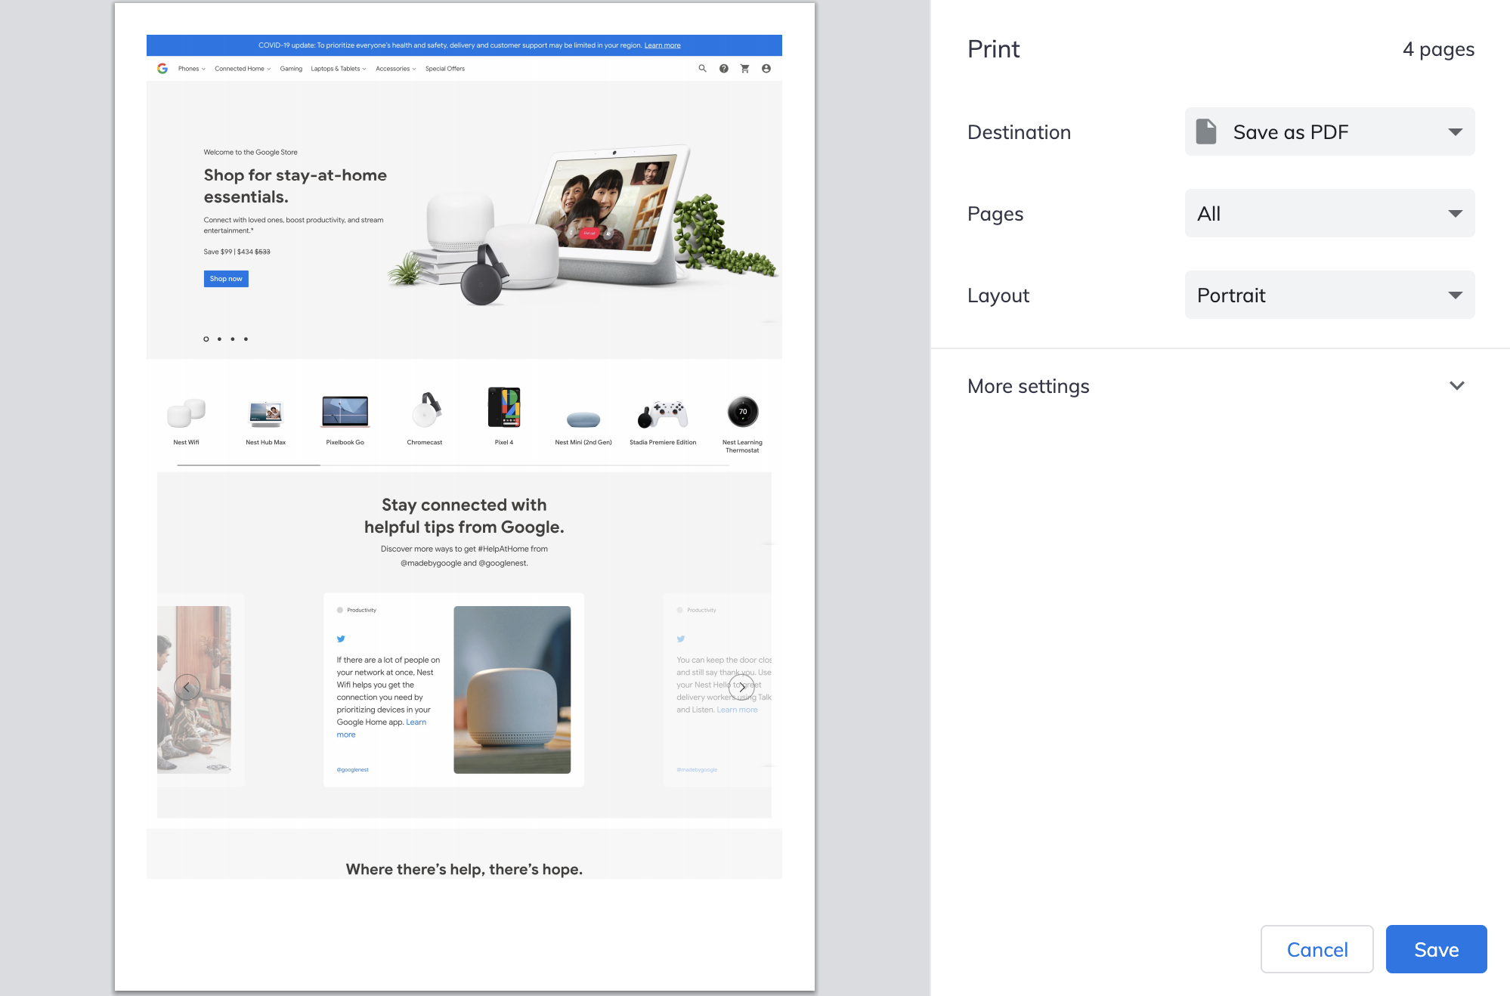
Task: Open the Phones menu in preview
Action: pos(191,69)
